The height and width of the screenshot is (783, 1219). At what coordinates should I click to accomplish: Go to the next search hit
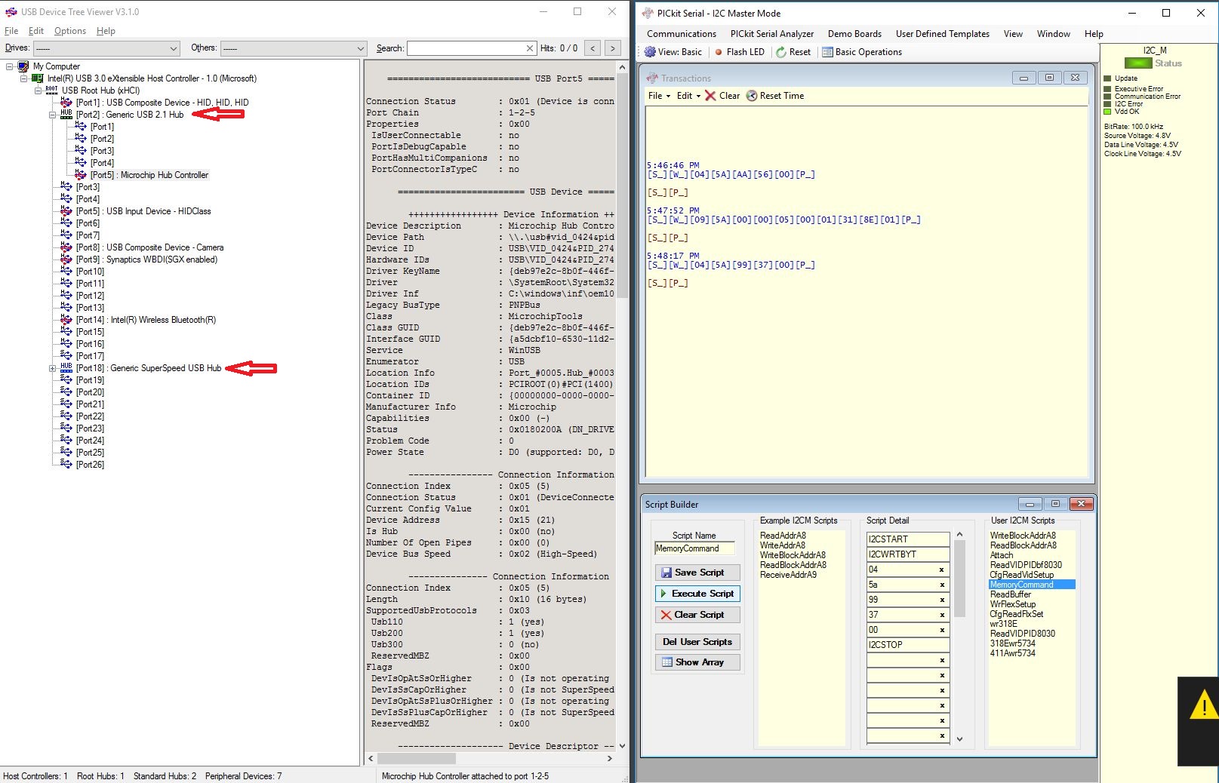(x=613, y=48)
